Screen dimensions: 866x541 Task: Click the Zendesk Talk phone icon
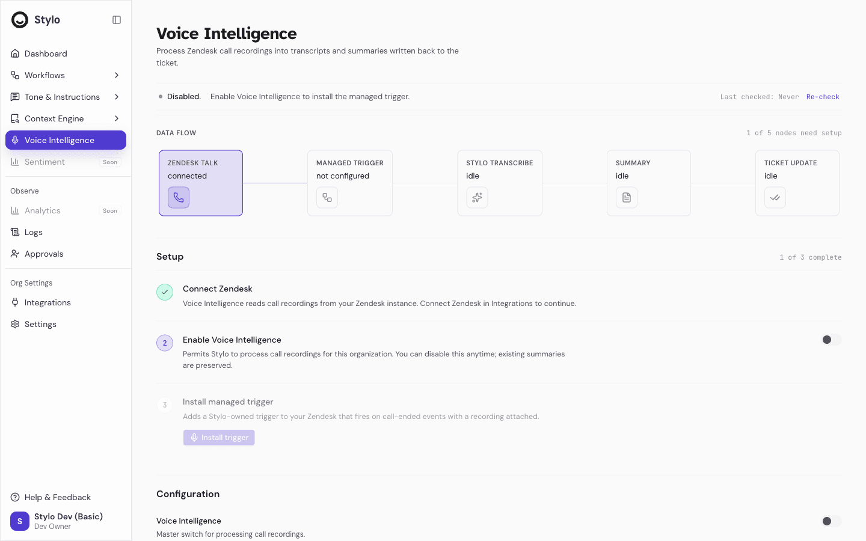[179, 197]
